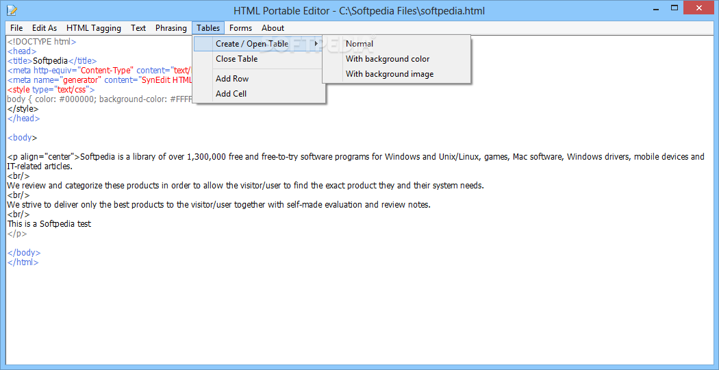Click the closing </html> tag line
The image size is (719, 370).
(23, 262)
